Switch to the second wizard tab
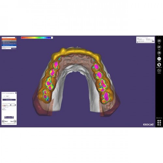163x163 pixels. (x=7, y=96)
